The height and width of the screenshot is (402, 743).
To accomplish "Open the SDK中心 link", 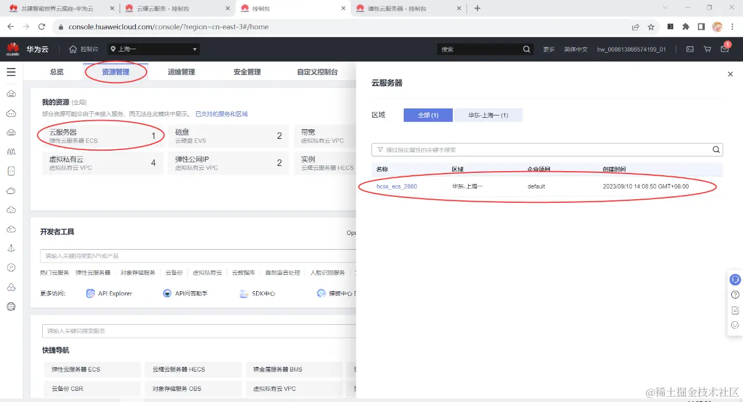I will pos(258,293).
